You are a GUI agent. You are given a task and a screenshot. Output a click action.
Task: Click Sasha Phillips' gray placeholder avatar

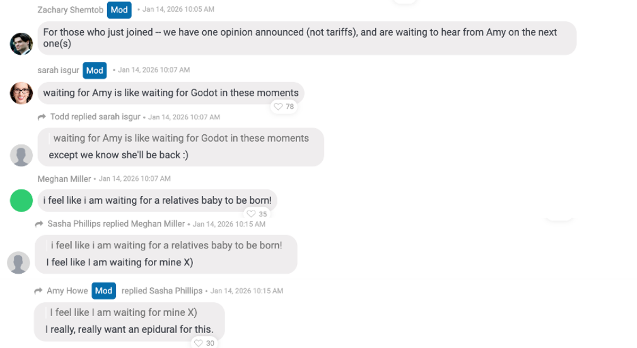pos(19,263)
